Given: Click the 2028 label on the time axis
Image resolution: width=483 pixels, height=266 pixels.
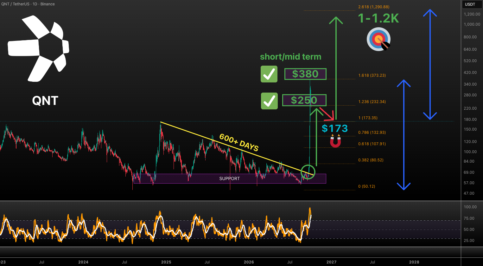Looking at the screenshot, I should click(414, 262).
